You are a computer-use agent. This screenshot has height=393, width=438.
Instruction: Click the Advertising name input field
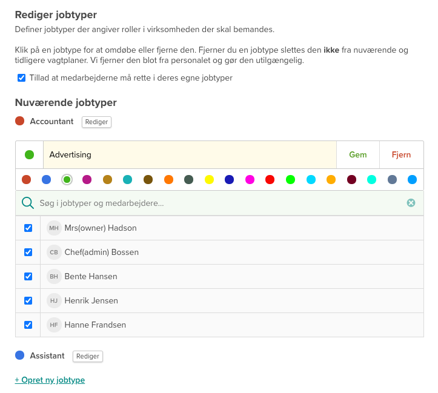tap(189, 155)
